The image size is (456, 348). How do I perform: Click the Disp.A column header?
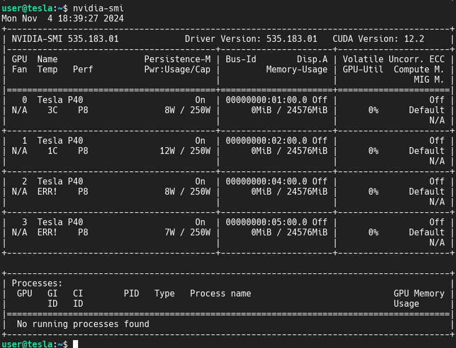(312, 59)
